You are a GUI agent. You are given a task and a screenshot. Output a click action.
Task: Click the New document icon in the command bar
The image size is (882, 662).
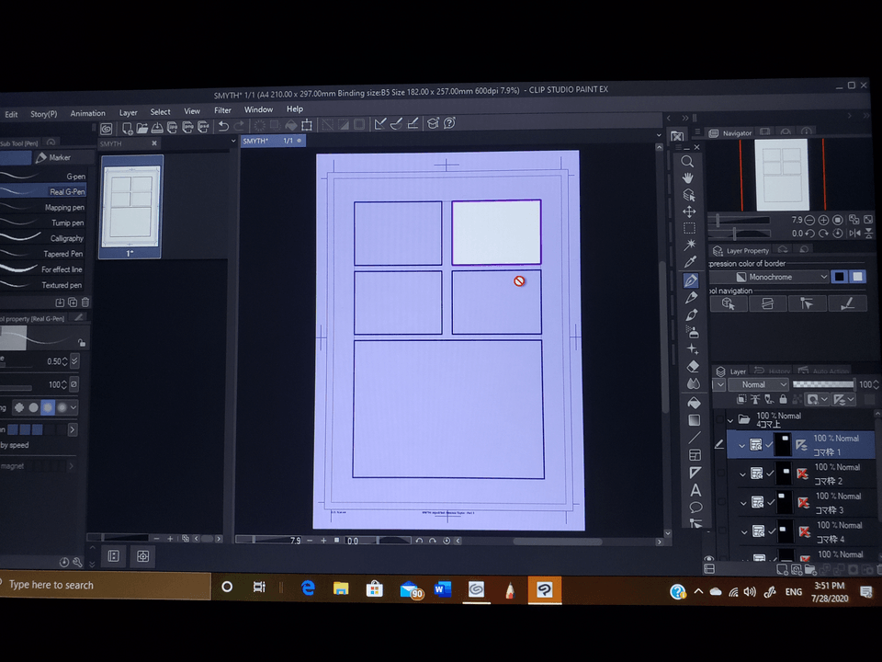[127, 129]
